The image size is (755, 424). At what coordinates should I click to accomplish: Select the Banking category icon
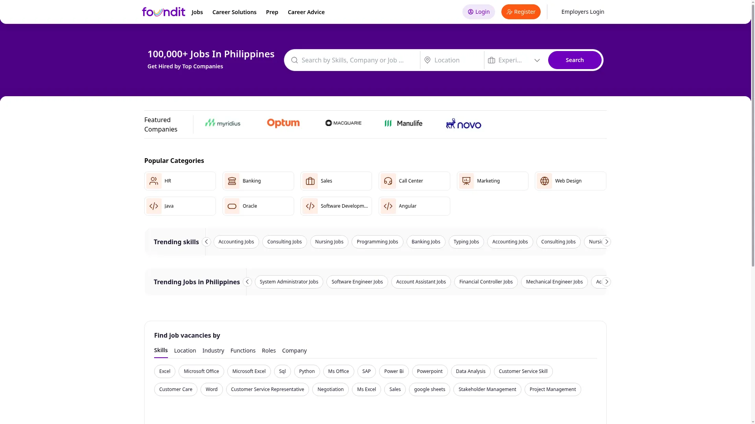[x=232, y=181]
